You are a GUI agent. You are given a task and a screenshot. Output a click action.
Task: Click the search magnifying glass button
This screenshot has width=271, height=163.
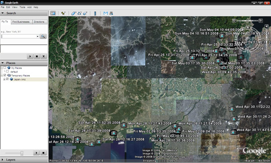point(43,36)
